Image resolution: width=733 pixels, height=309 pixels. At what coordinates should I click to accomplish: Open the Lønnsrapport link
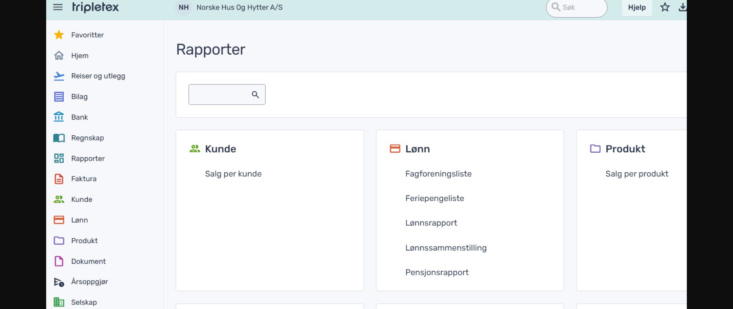click(431, 223)
